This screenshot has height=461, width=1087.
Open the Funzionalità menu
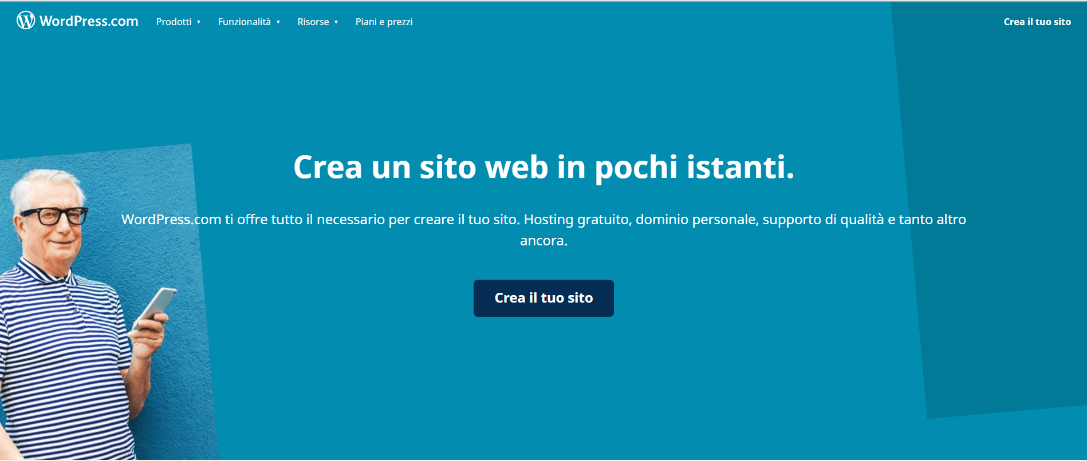coord(244,22)
